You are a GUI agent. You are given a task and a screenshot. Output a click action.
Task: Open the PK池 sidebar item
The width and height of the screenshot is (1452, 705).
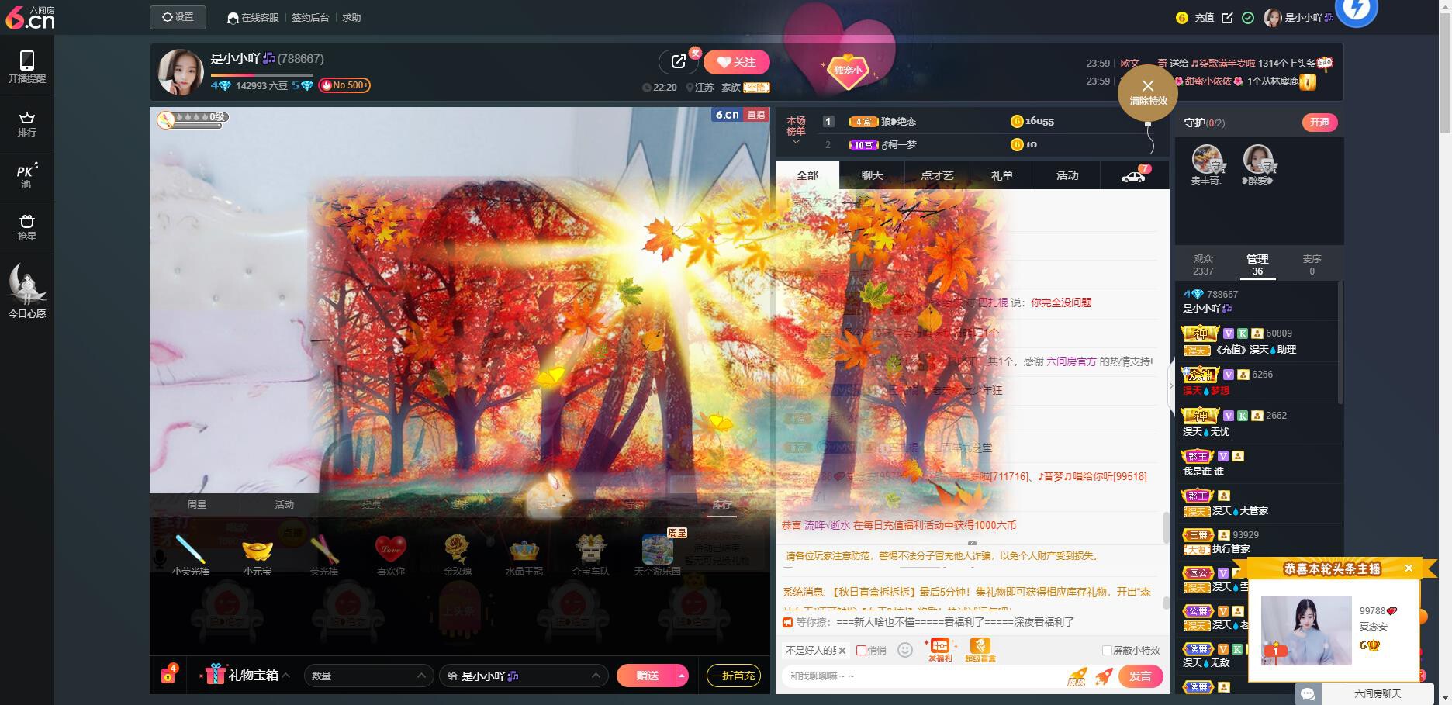tap(27, 176)
